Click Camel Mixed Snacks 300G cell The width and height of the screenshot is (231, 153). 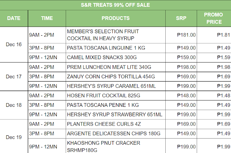tap(115, 57)
